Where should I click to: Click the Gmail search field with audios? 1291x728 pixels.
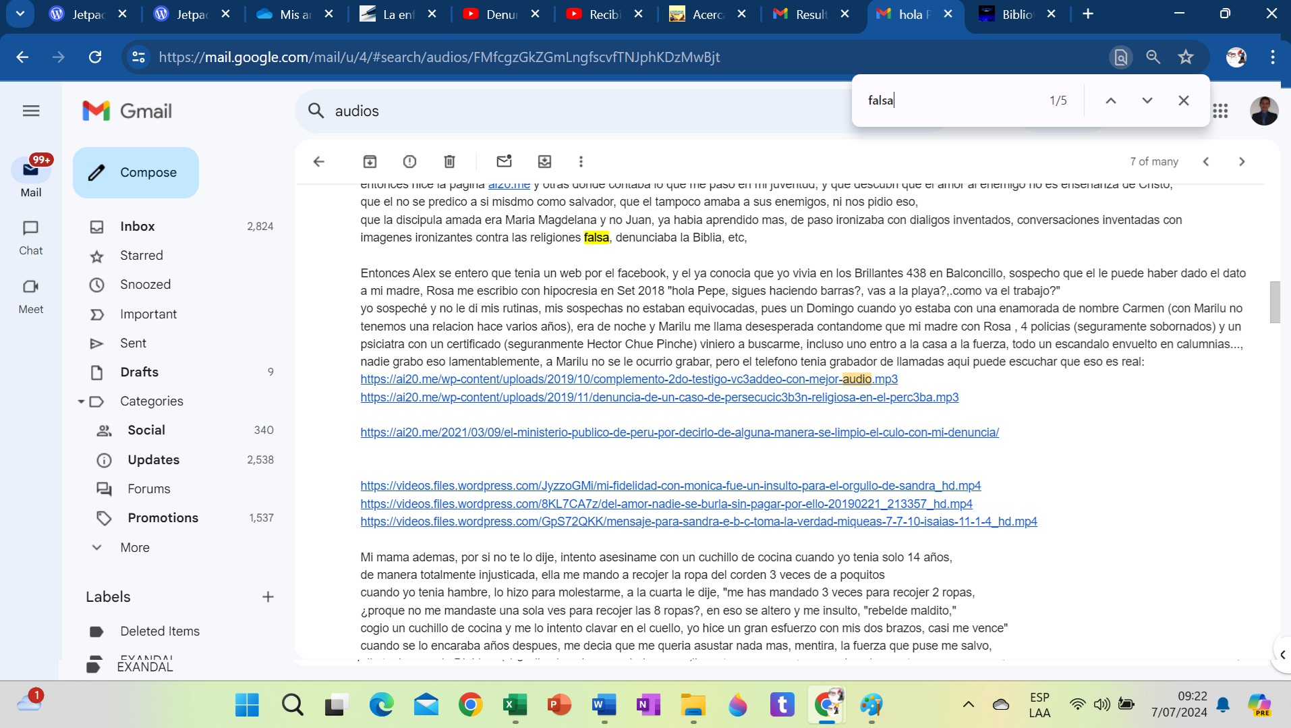[573, 111]
